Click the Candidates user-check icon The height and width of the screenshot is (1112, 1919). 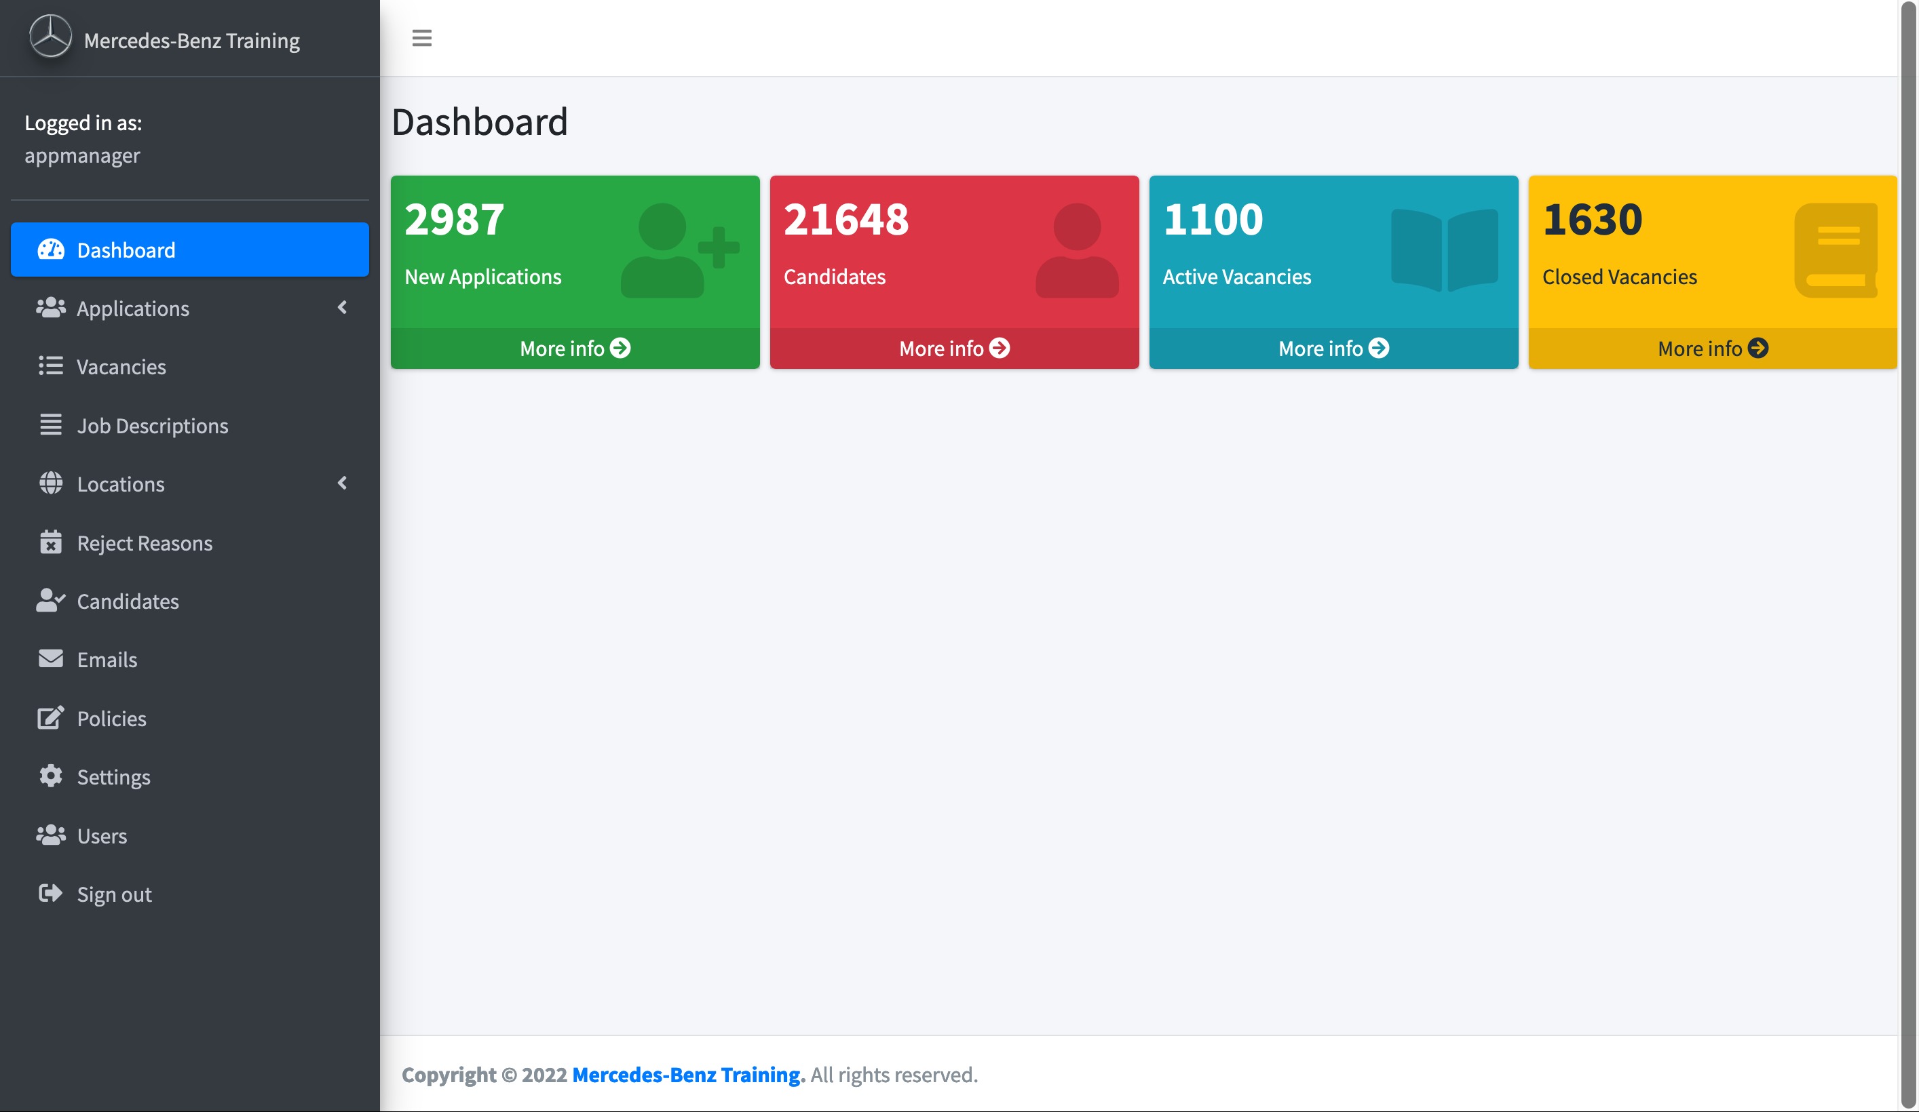coord(51,601)
